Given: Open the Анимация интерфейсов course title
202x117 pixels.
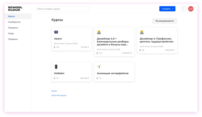Looking at the screenshot, I should pos(113,73).
